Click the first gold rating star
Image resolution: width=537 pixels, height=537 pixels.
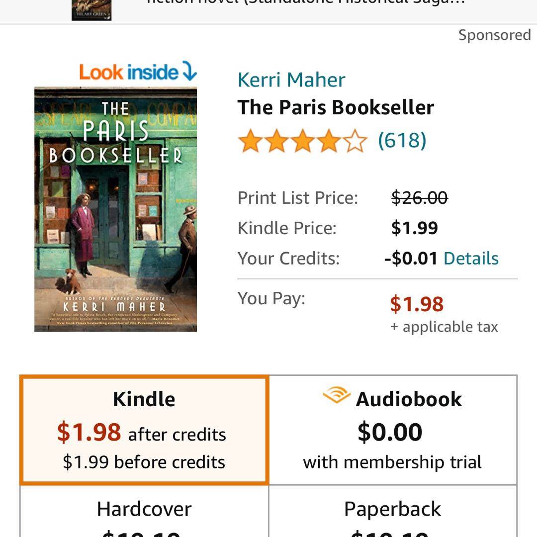point(250,141)
